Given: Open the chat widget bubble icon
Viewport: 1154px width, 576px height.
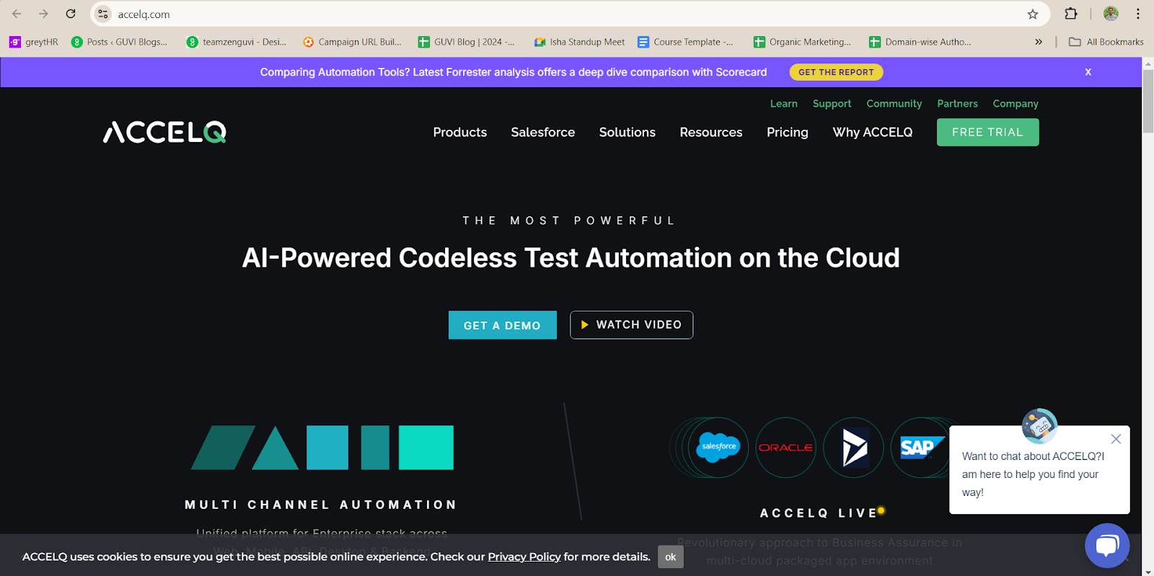Looking at the screenshot, I should tap(1107, 546).
